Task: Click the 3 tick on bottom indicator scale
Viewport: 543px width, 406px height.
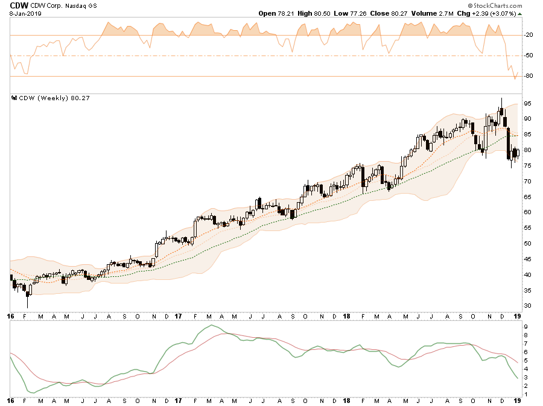Action: pyautogui.click(x=526, y=378)
